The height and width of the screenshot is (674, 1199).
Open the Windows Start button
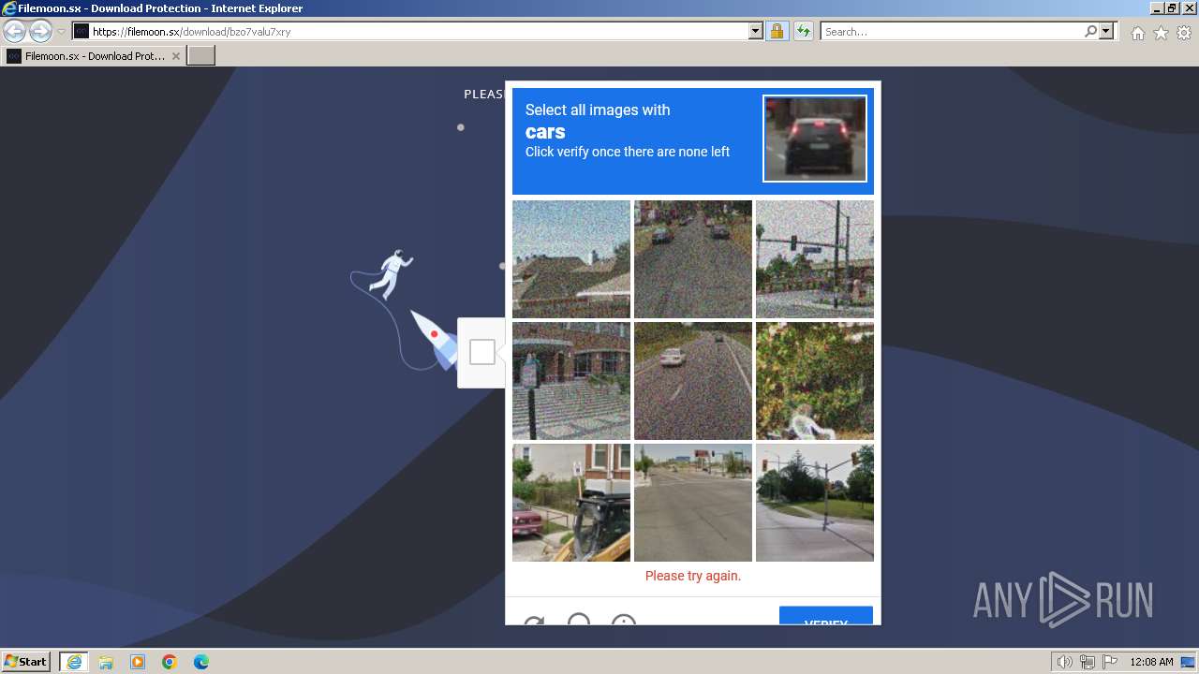[x=26, y=662]
